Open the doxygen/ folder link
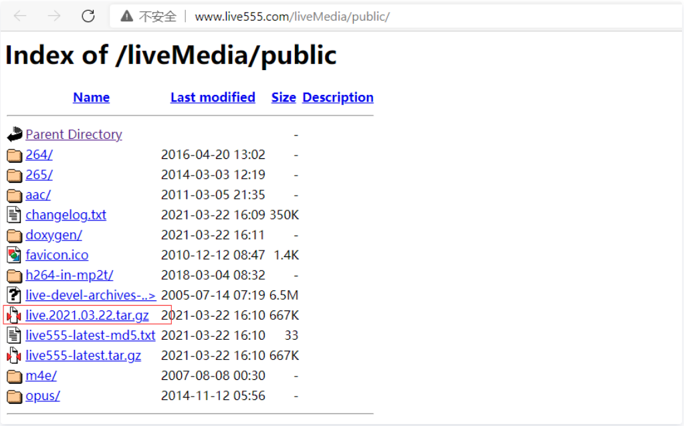The width and height of the screenshot is (684, 426). (x=53, y=235)
